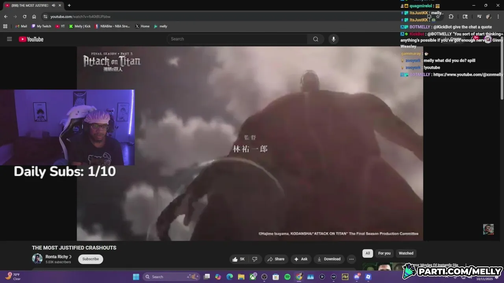Open the weather widget showing 70°F
This screenshot has height=283, width=504.
(x=13, y=277)
